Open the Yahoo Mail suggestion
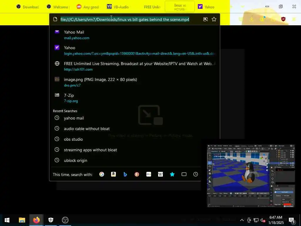The image size is (301, 226). (134, 35)
